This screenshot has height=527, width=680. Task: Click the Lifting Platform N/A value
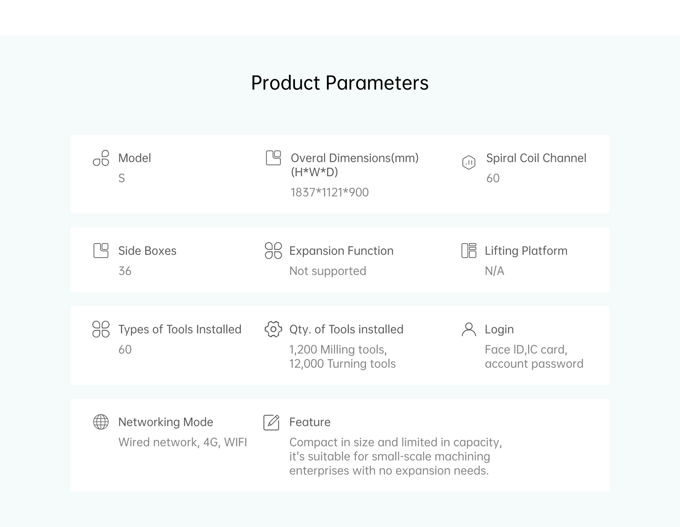tap(494, 271)
